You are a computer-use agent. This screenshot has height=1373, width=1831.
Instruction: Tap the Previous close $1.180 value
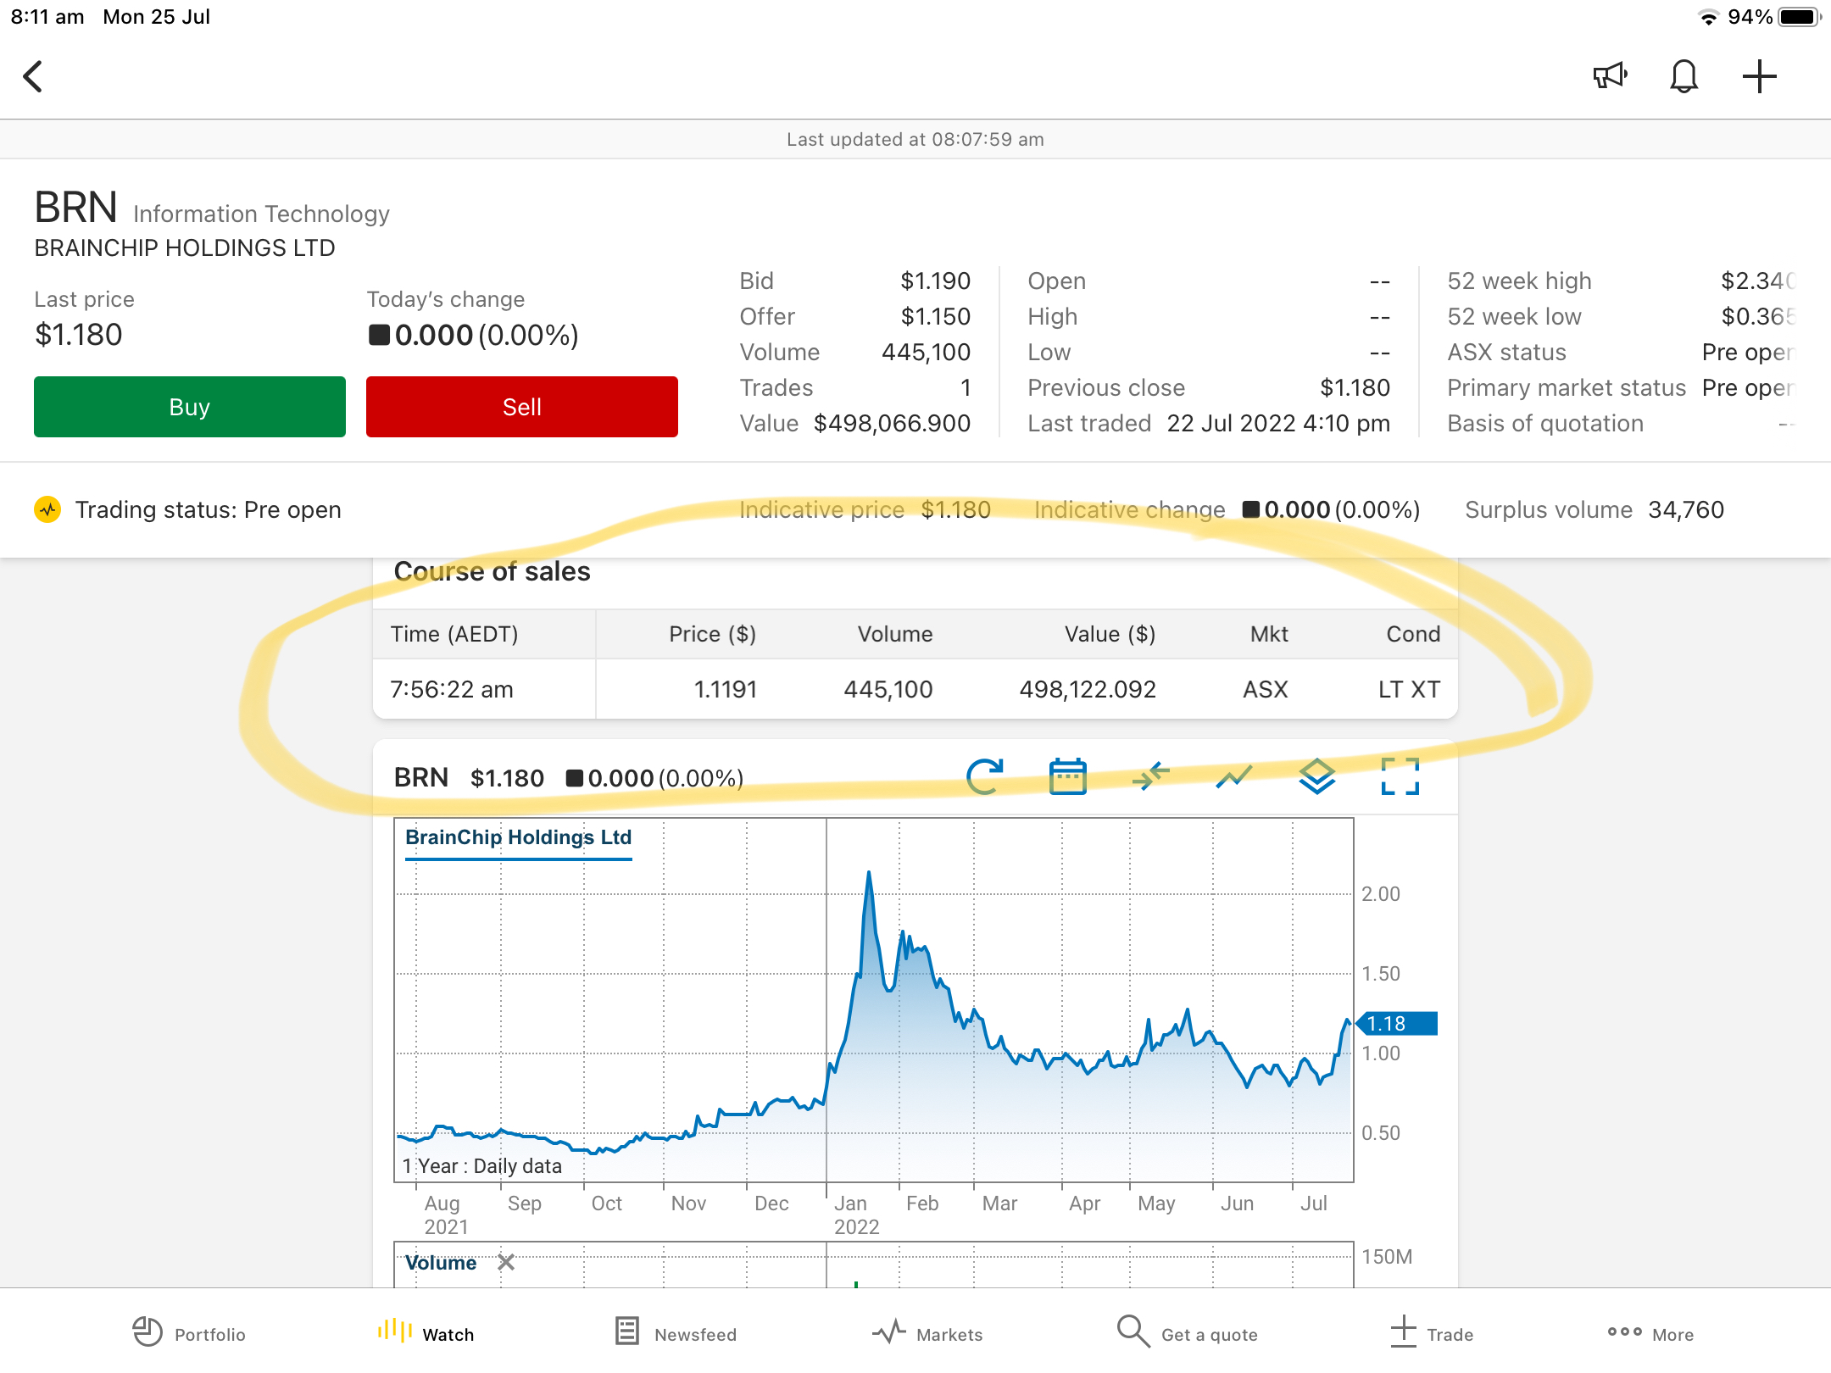pyautogui.click(x=1355, y=387)
